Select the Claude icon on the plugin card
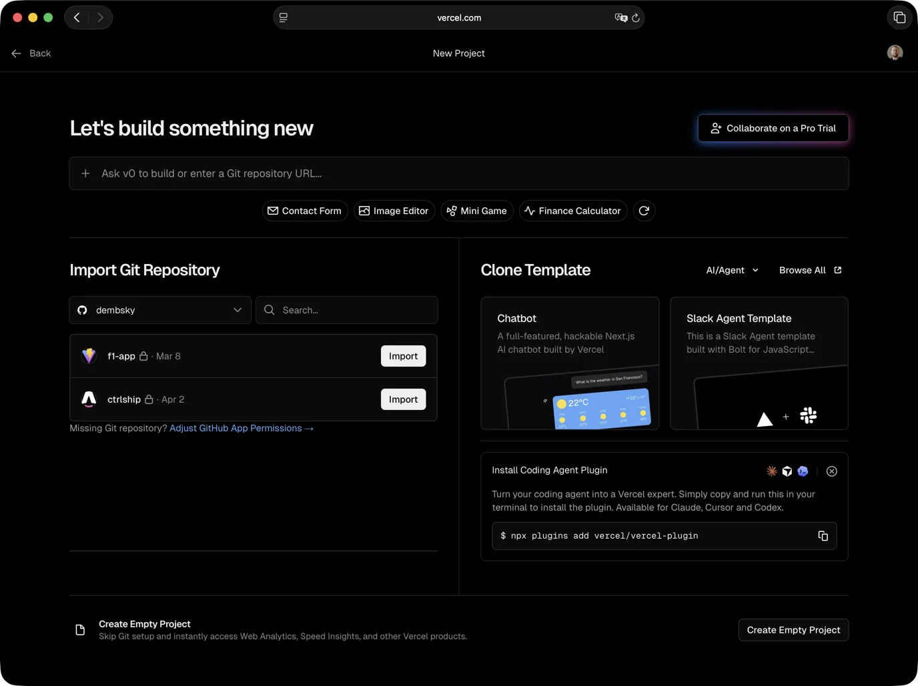The width and height of the screenshot is (918, 686). (771, 471)
